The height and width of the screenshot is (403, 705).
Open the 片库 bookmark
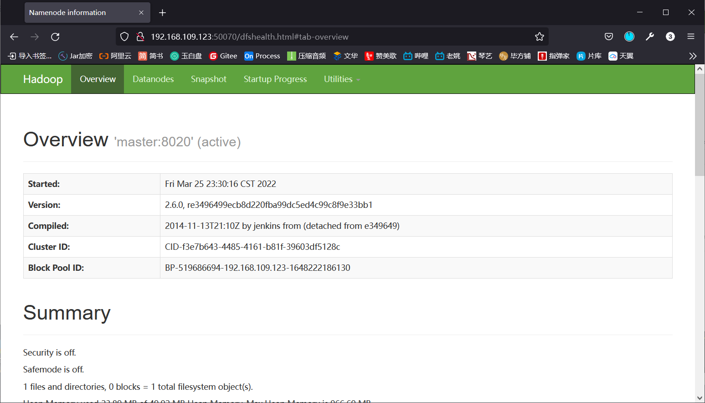[589, 56]
